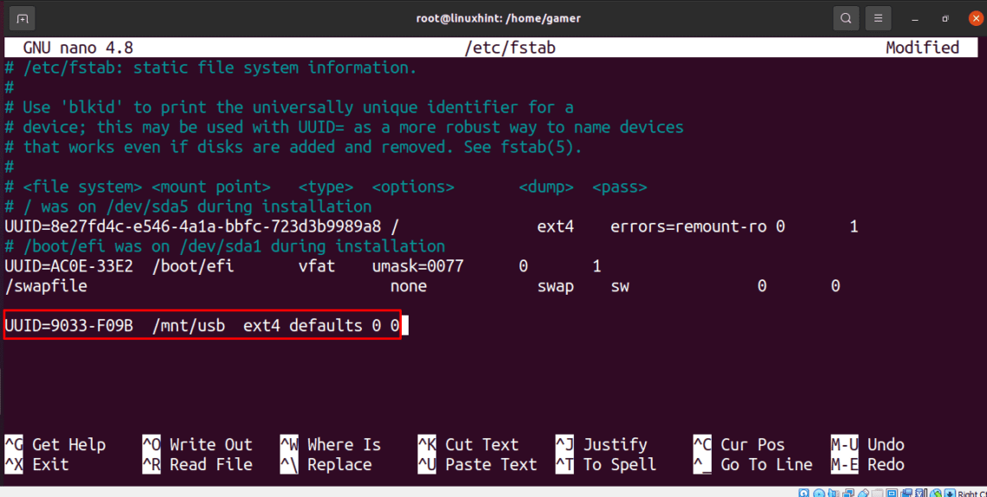
Task: Click the vfat filesystem type
Action: pyautogui.click(x=317, y=265)
